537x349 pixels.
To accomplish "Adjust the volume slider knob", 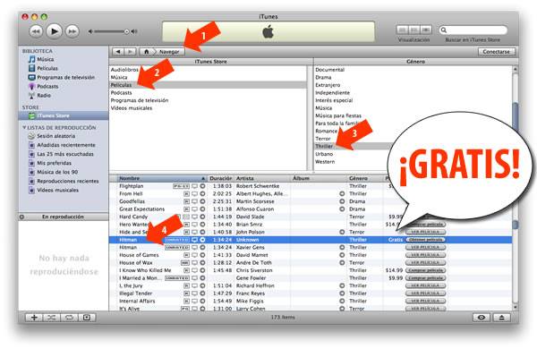I will pyautogui.click(x=126, y=31).
